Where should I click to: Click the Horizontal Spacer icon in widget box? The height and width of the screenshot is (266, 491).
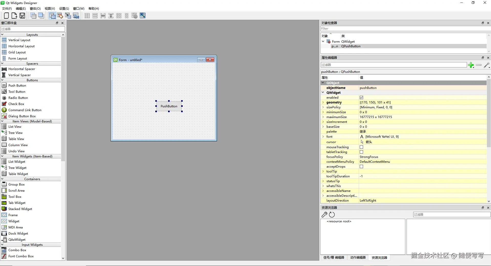[4, 69]
